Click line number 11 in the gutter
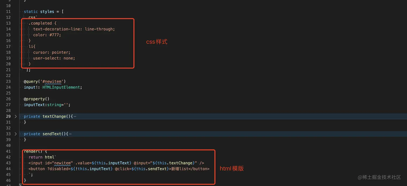The width and height of the screenshot is (407, 186). [8, 12]
